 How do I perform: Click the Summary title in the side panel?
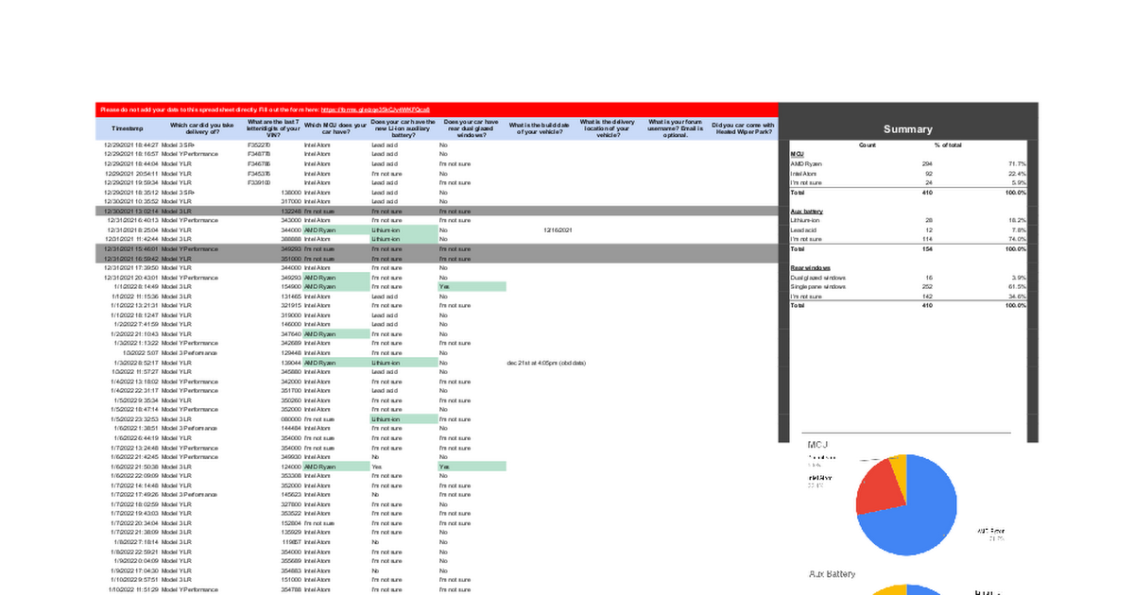(x=908, y=129)
